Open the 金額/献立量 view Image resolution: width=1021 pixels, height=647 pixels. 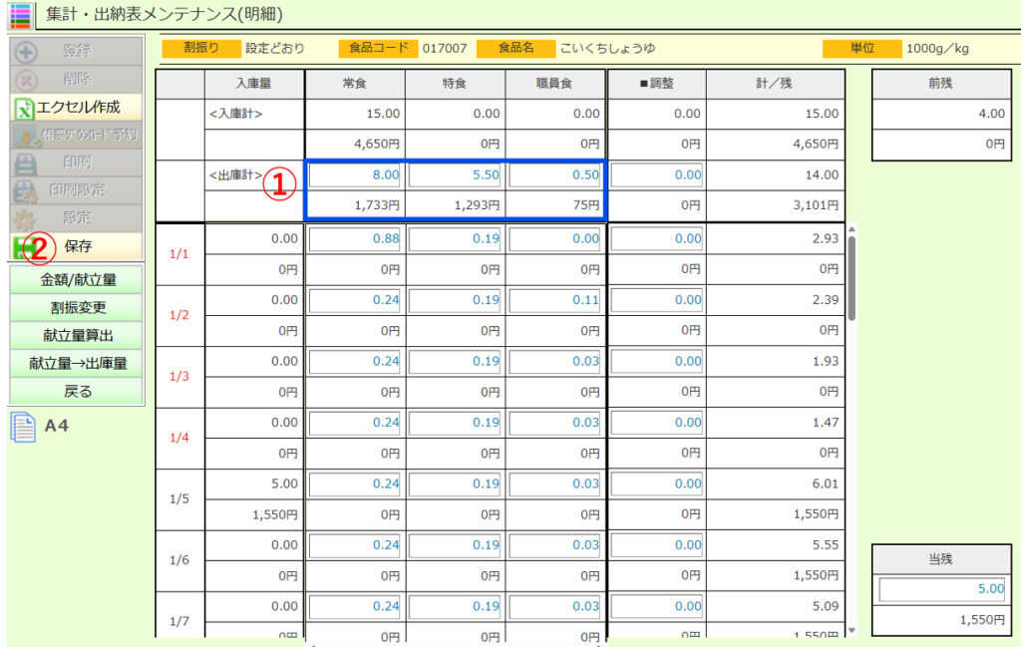77,280
